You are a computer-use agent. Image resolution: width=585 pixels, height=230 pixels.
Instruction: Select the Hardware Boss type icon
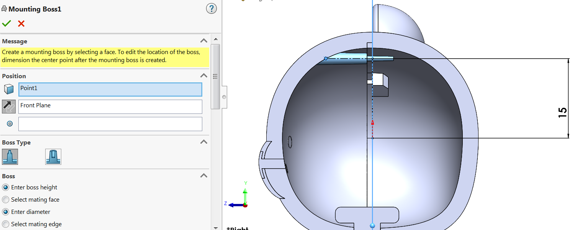click(x=53, y=156)
